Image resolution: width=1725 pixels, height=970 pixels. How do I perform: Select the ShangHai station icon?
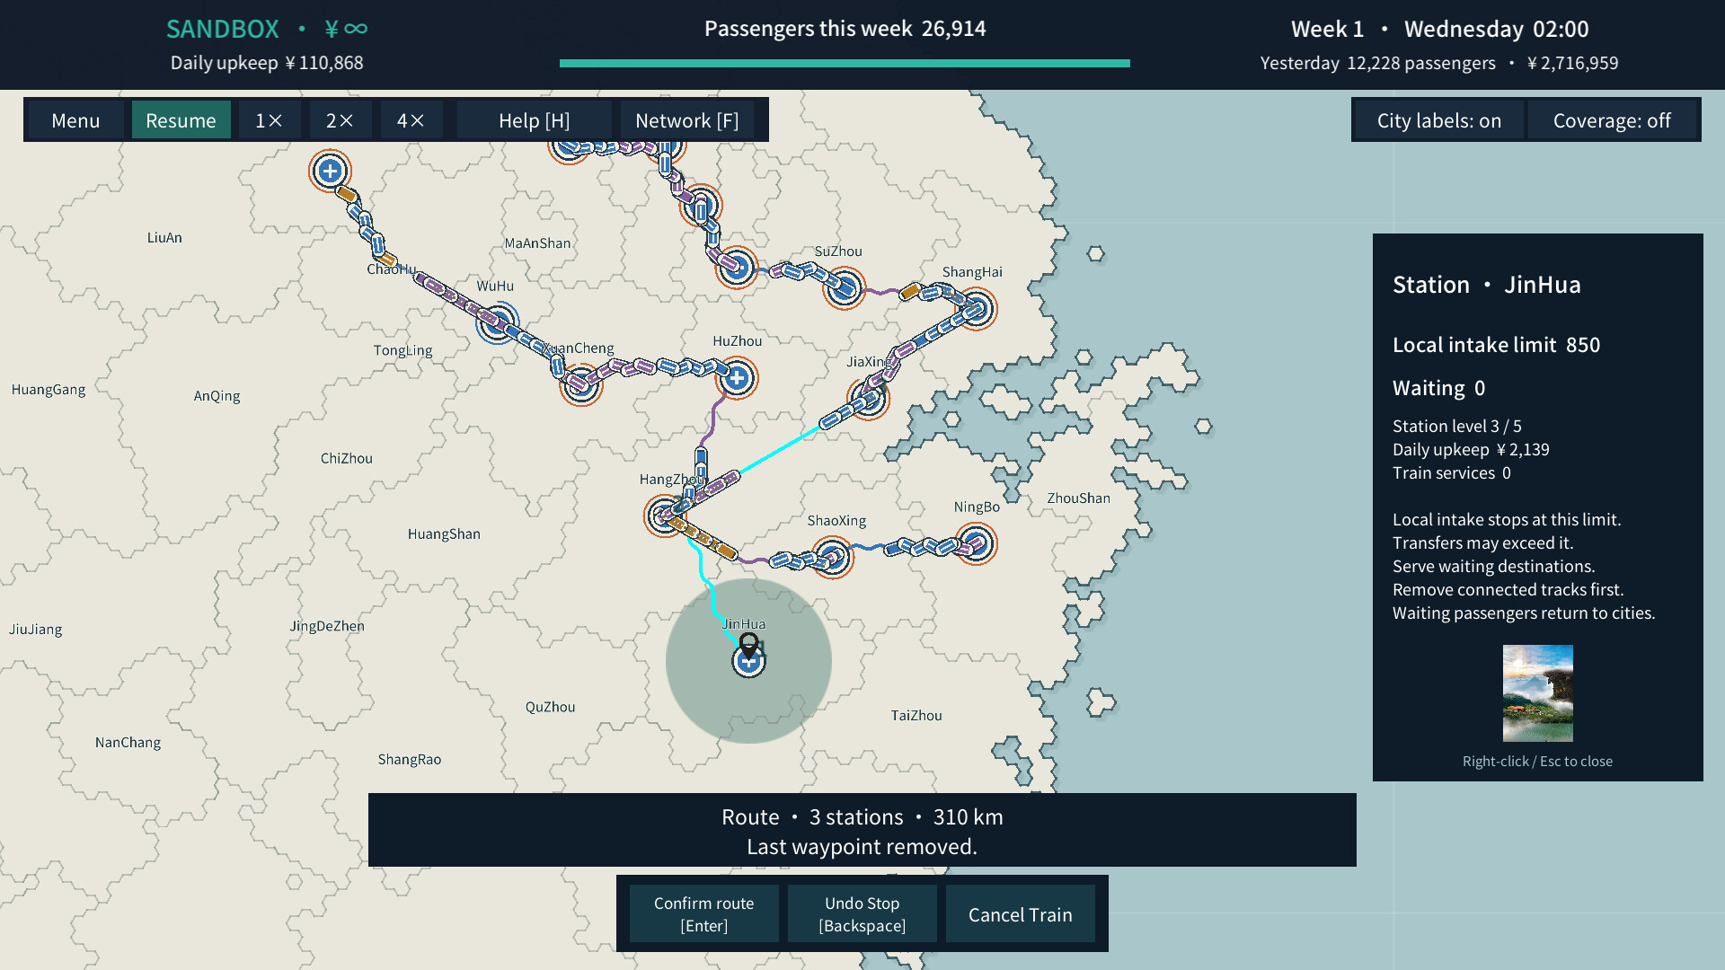[x=977, y=309]
